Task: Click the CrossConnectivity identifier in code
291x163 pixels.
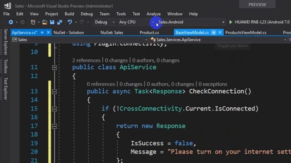Action: (x=151, y=109)
